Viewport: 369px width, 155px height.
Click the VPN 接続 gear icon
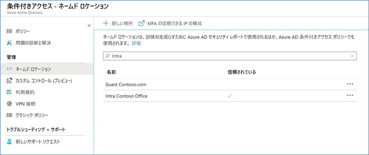click(9, 104)
